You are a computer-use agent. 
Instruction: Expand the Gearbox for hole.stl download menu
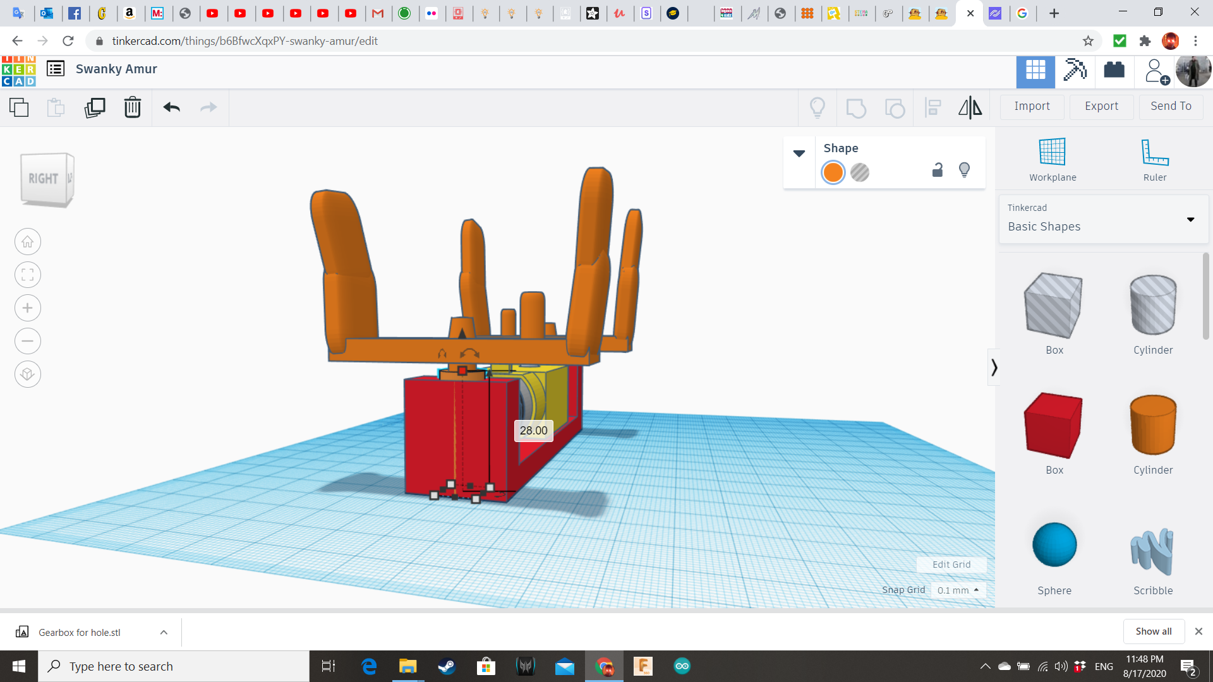[163, 631]
